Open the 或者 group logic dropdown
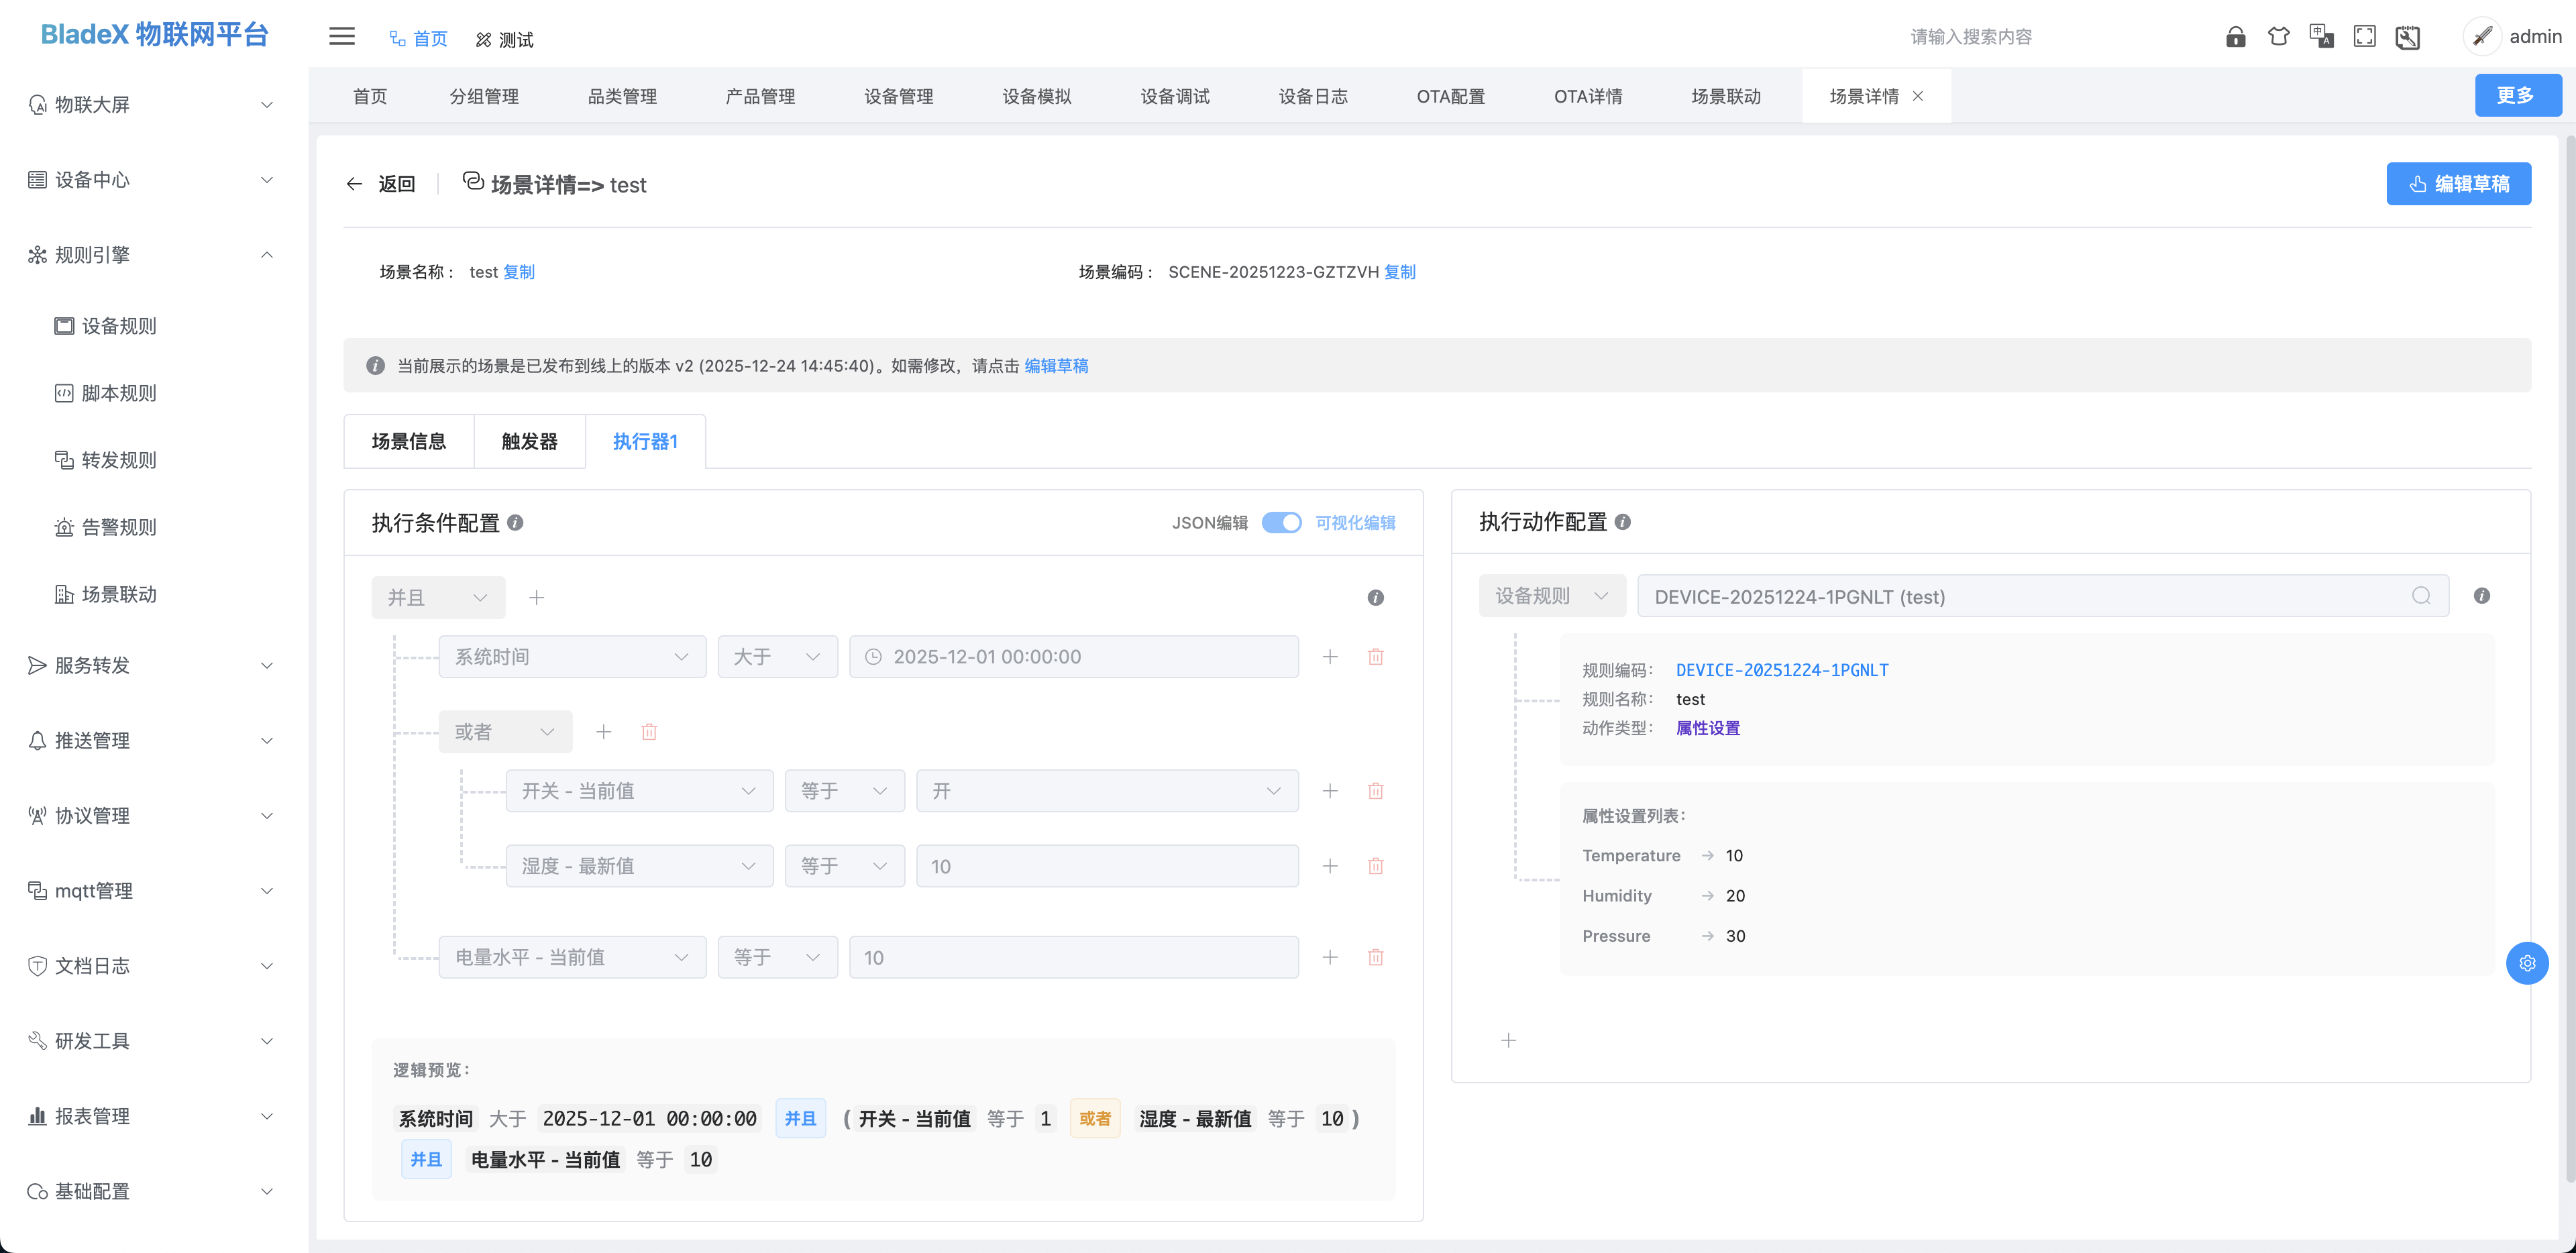This screenshot has height=1253, width=2576. coord(504,732)
